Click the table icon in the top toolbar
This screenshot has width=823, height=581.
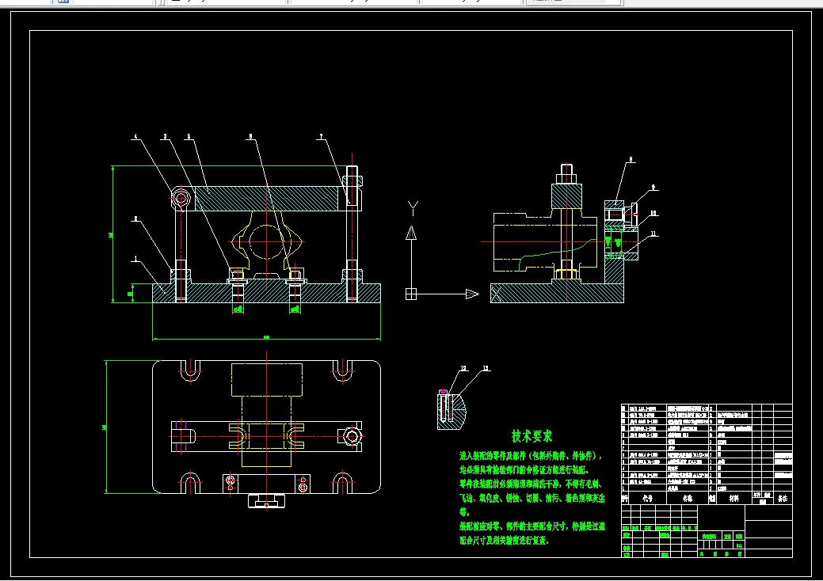point(63,1)
